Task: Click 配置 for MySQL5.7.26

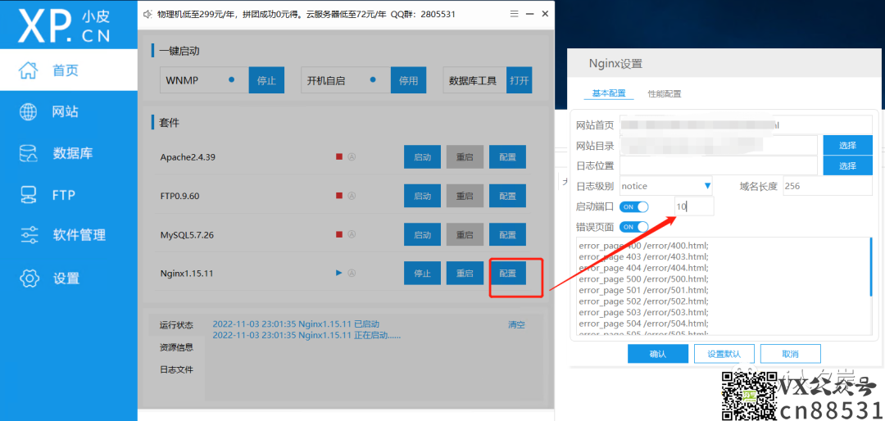Action: coord(507,234)
